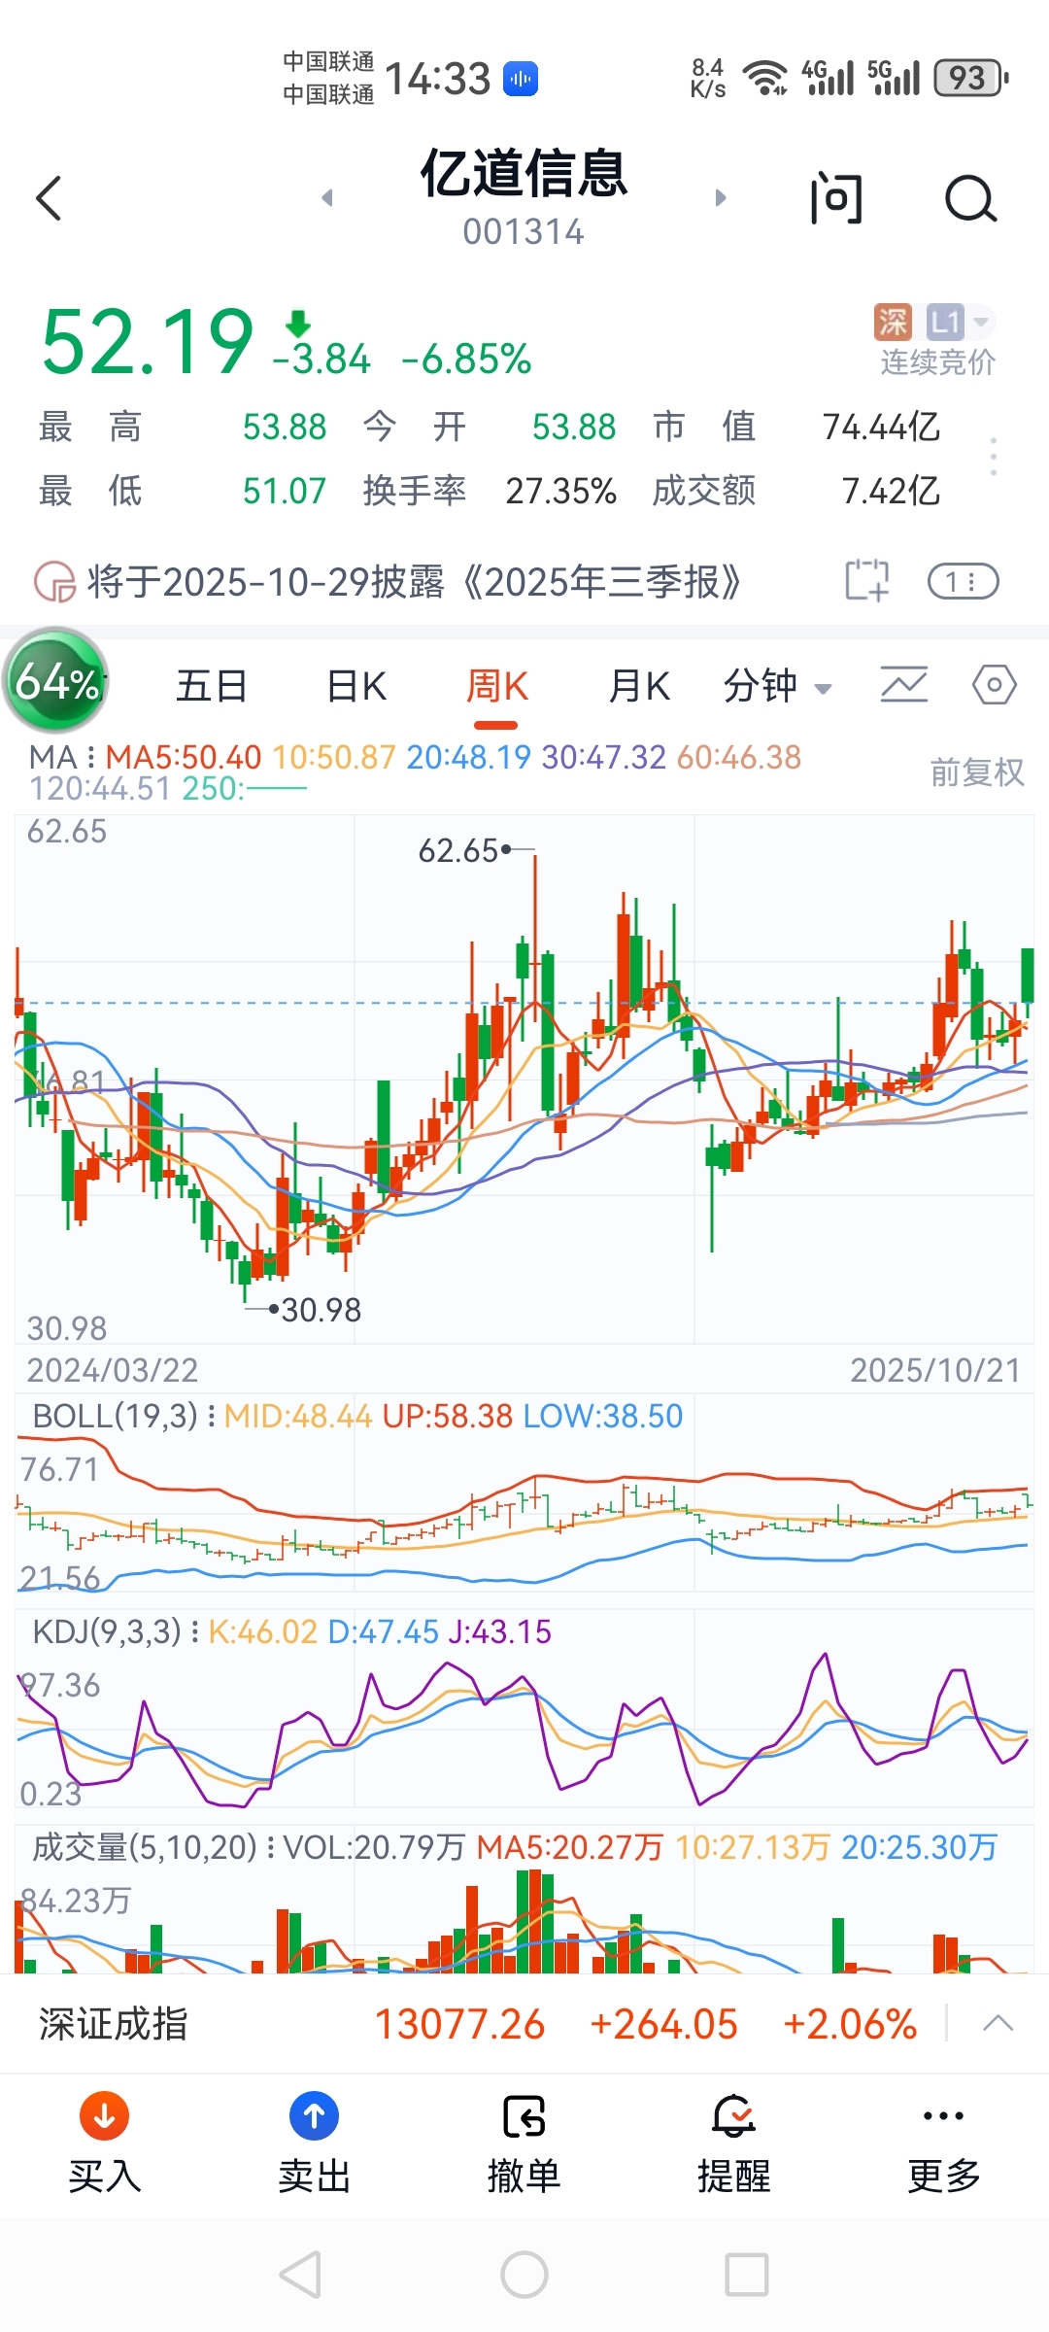The width and height of the screenshot is (1049, 2332).
Task: Tap the 连续竞价 trading status label
Action: 937,361
